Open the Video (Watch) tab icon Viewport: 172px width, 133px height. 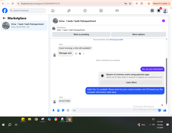coord(85,11)
